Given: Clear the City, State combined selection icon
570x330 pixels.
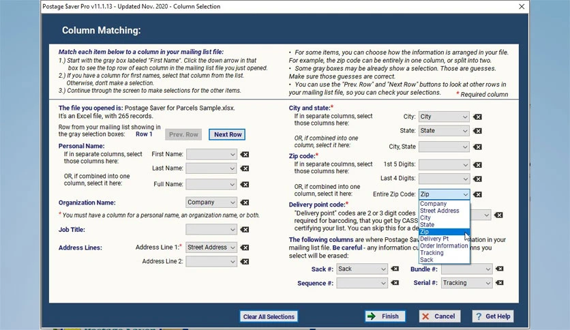Looking at the screenshot, I should tap(477, 147).
